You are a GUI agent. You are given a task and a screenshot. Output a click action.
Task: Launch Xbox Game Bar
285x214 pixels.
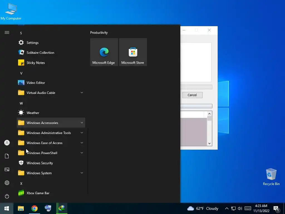51,193
